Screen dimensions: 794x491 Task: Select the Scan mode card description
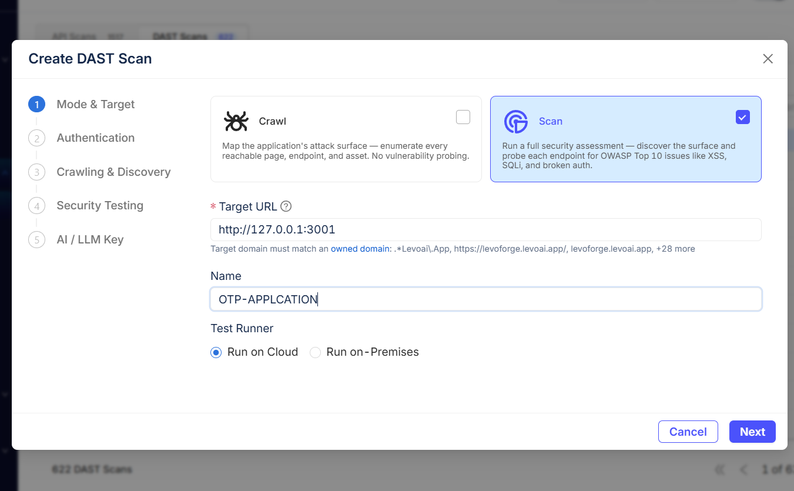619,156
